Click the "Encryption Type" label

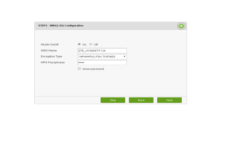pos(51,56)
